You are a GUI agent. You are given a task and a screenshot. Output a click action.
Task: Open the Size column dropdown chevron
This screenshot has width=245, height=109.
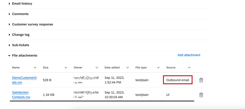(66, 67)
